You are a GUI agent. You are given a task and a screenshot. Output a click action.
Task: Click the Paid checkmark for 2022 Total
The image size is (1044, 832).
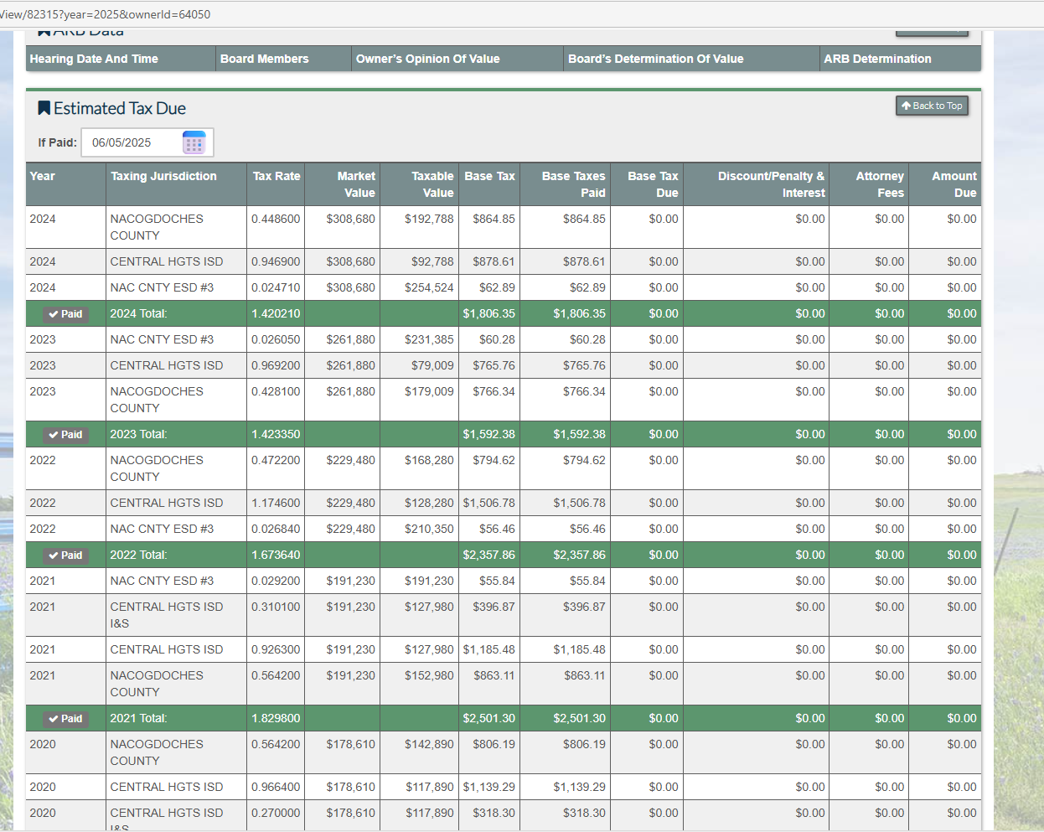pyautogui.click(x=54, y=556)
